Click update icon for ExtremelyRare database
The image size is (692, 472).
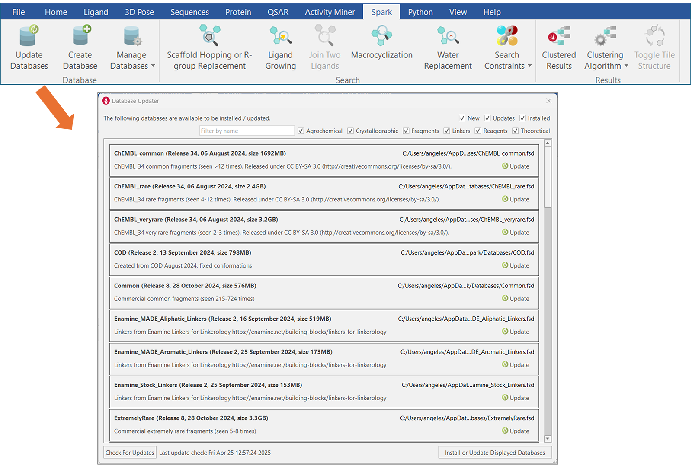505,431
